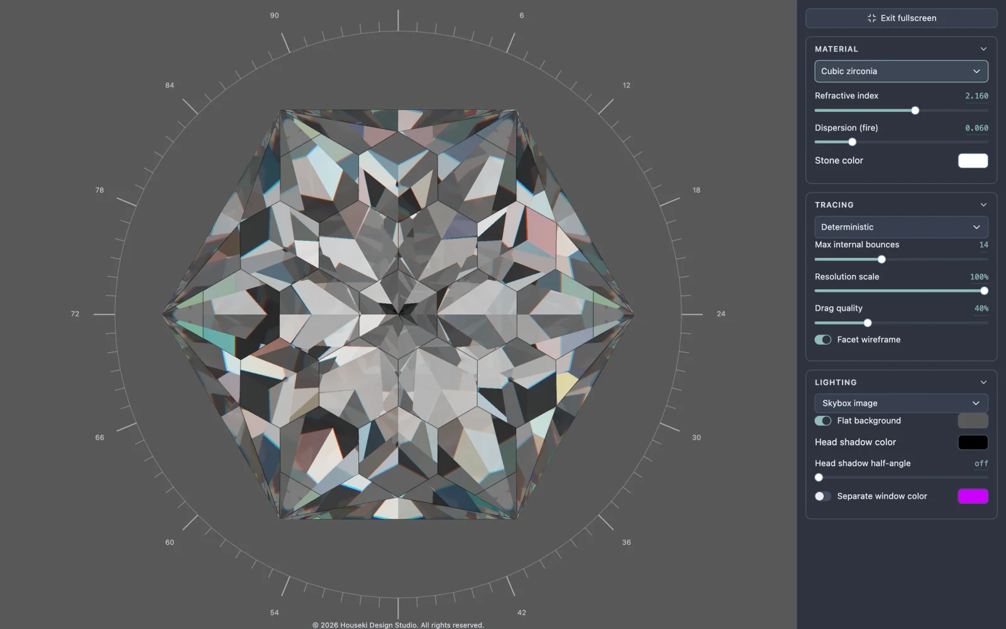Open the Skybox image lighting dropdown
Screen dimensions: 1006x629
(x=901, y=403)
